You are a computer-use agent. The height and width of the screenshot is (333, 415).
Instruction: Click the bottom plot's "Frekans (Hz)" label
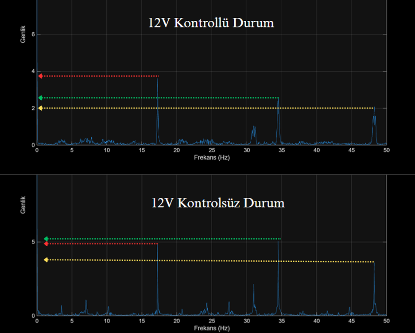pos(211,328)
